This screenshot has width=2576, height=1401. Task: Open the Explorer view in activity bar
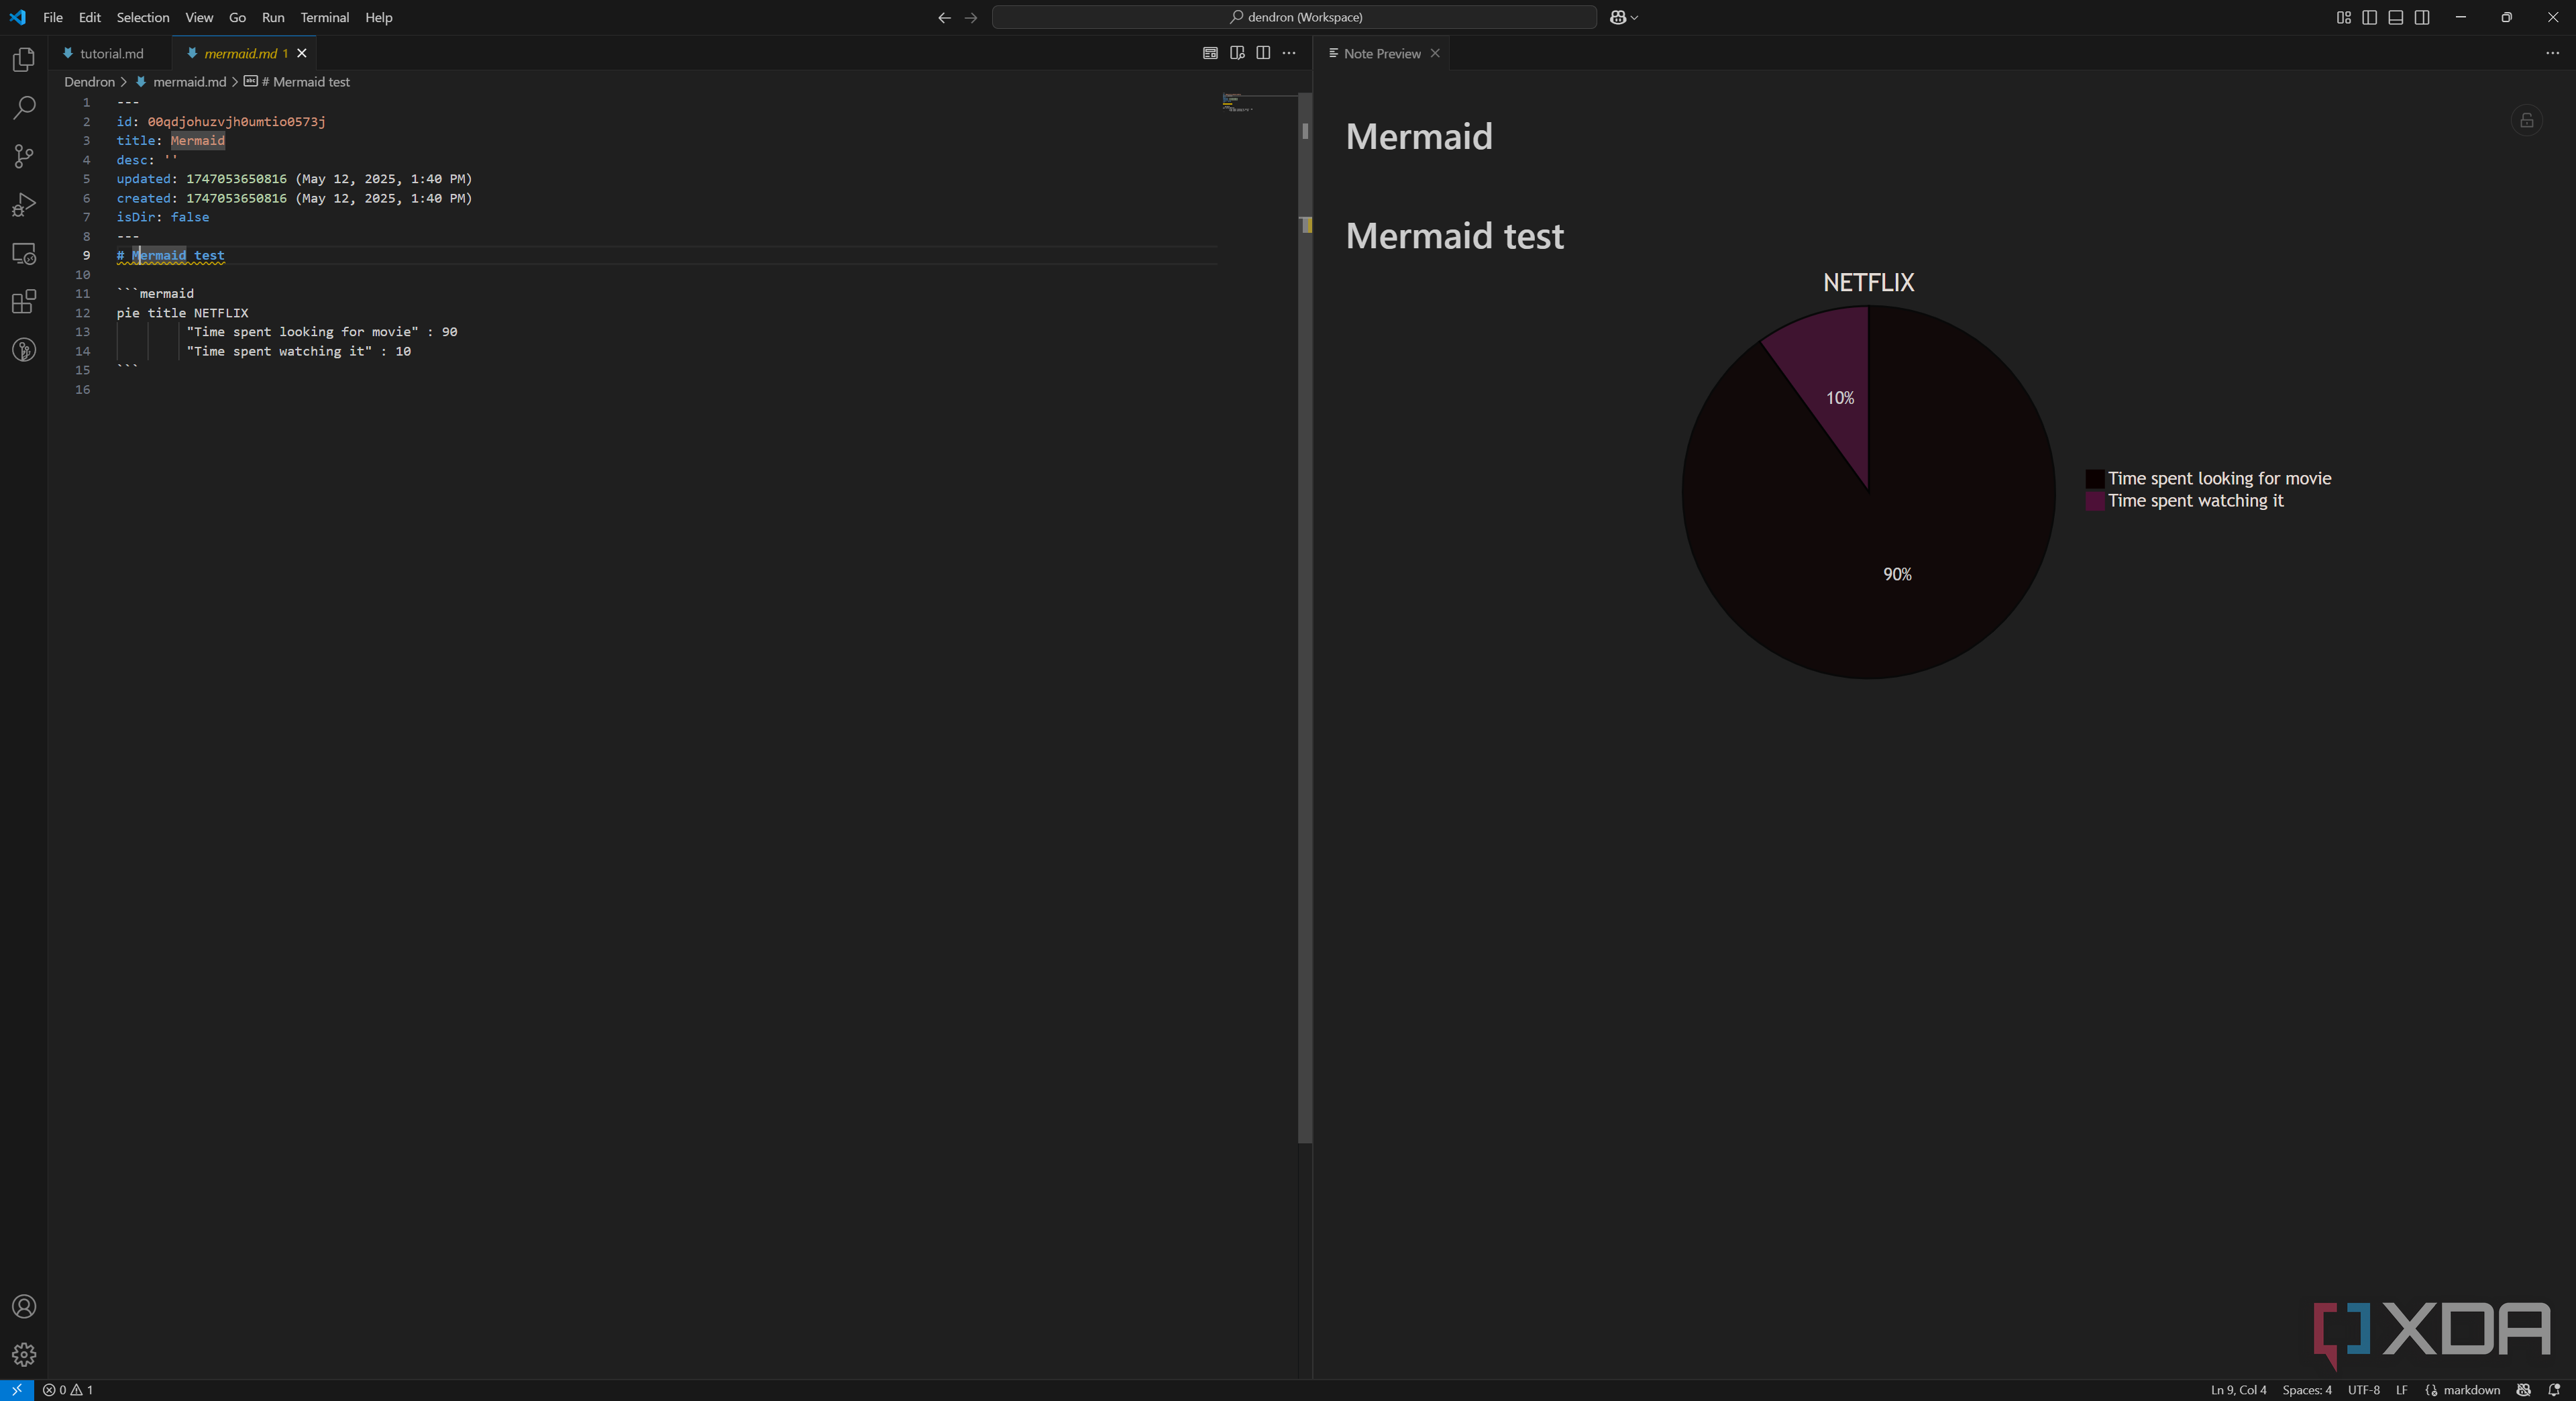24,60
